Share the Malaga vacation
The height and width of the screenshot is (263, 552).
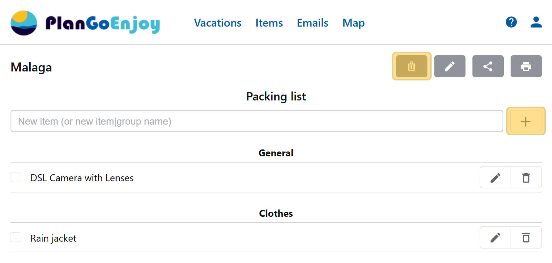click(488, 66)
